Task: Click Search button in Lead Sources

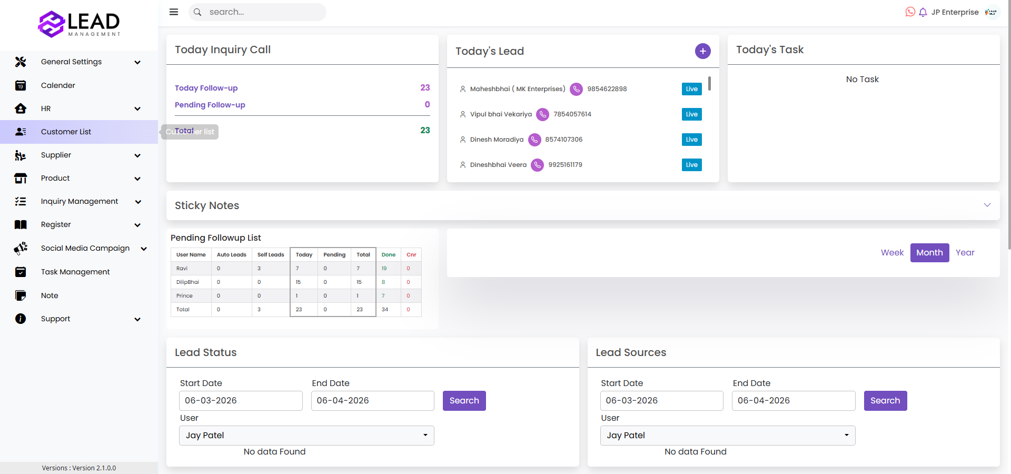Action: pos(886,401)
